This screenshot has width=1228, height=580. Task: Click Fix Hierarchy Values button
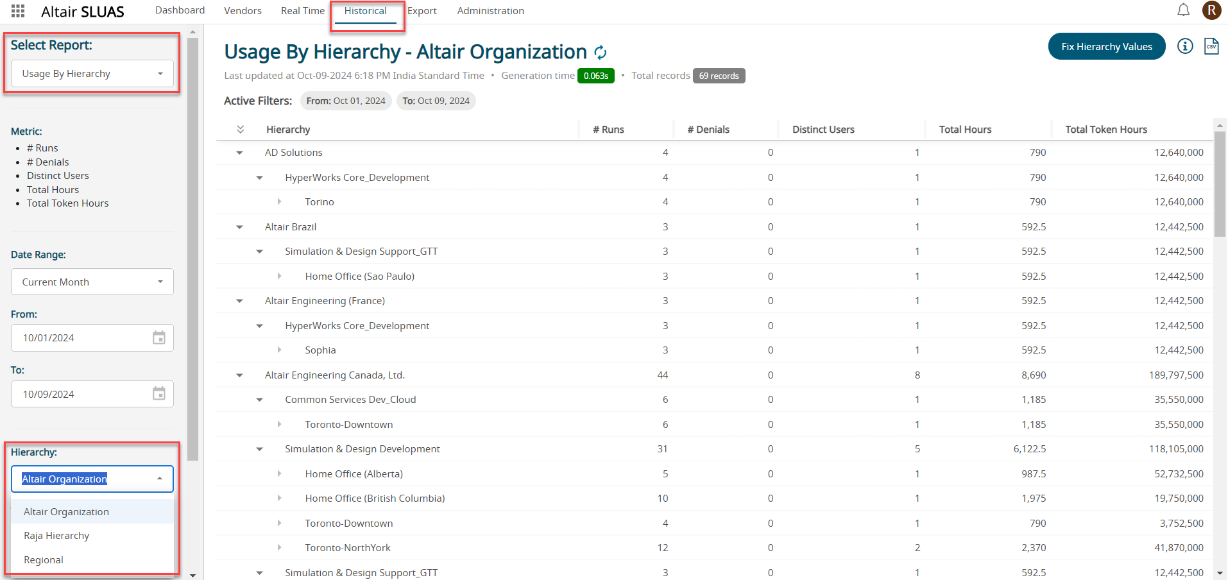(x=1107, y=46)
